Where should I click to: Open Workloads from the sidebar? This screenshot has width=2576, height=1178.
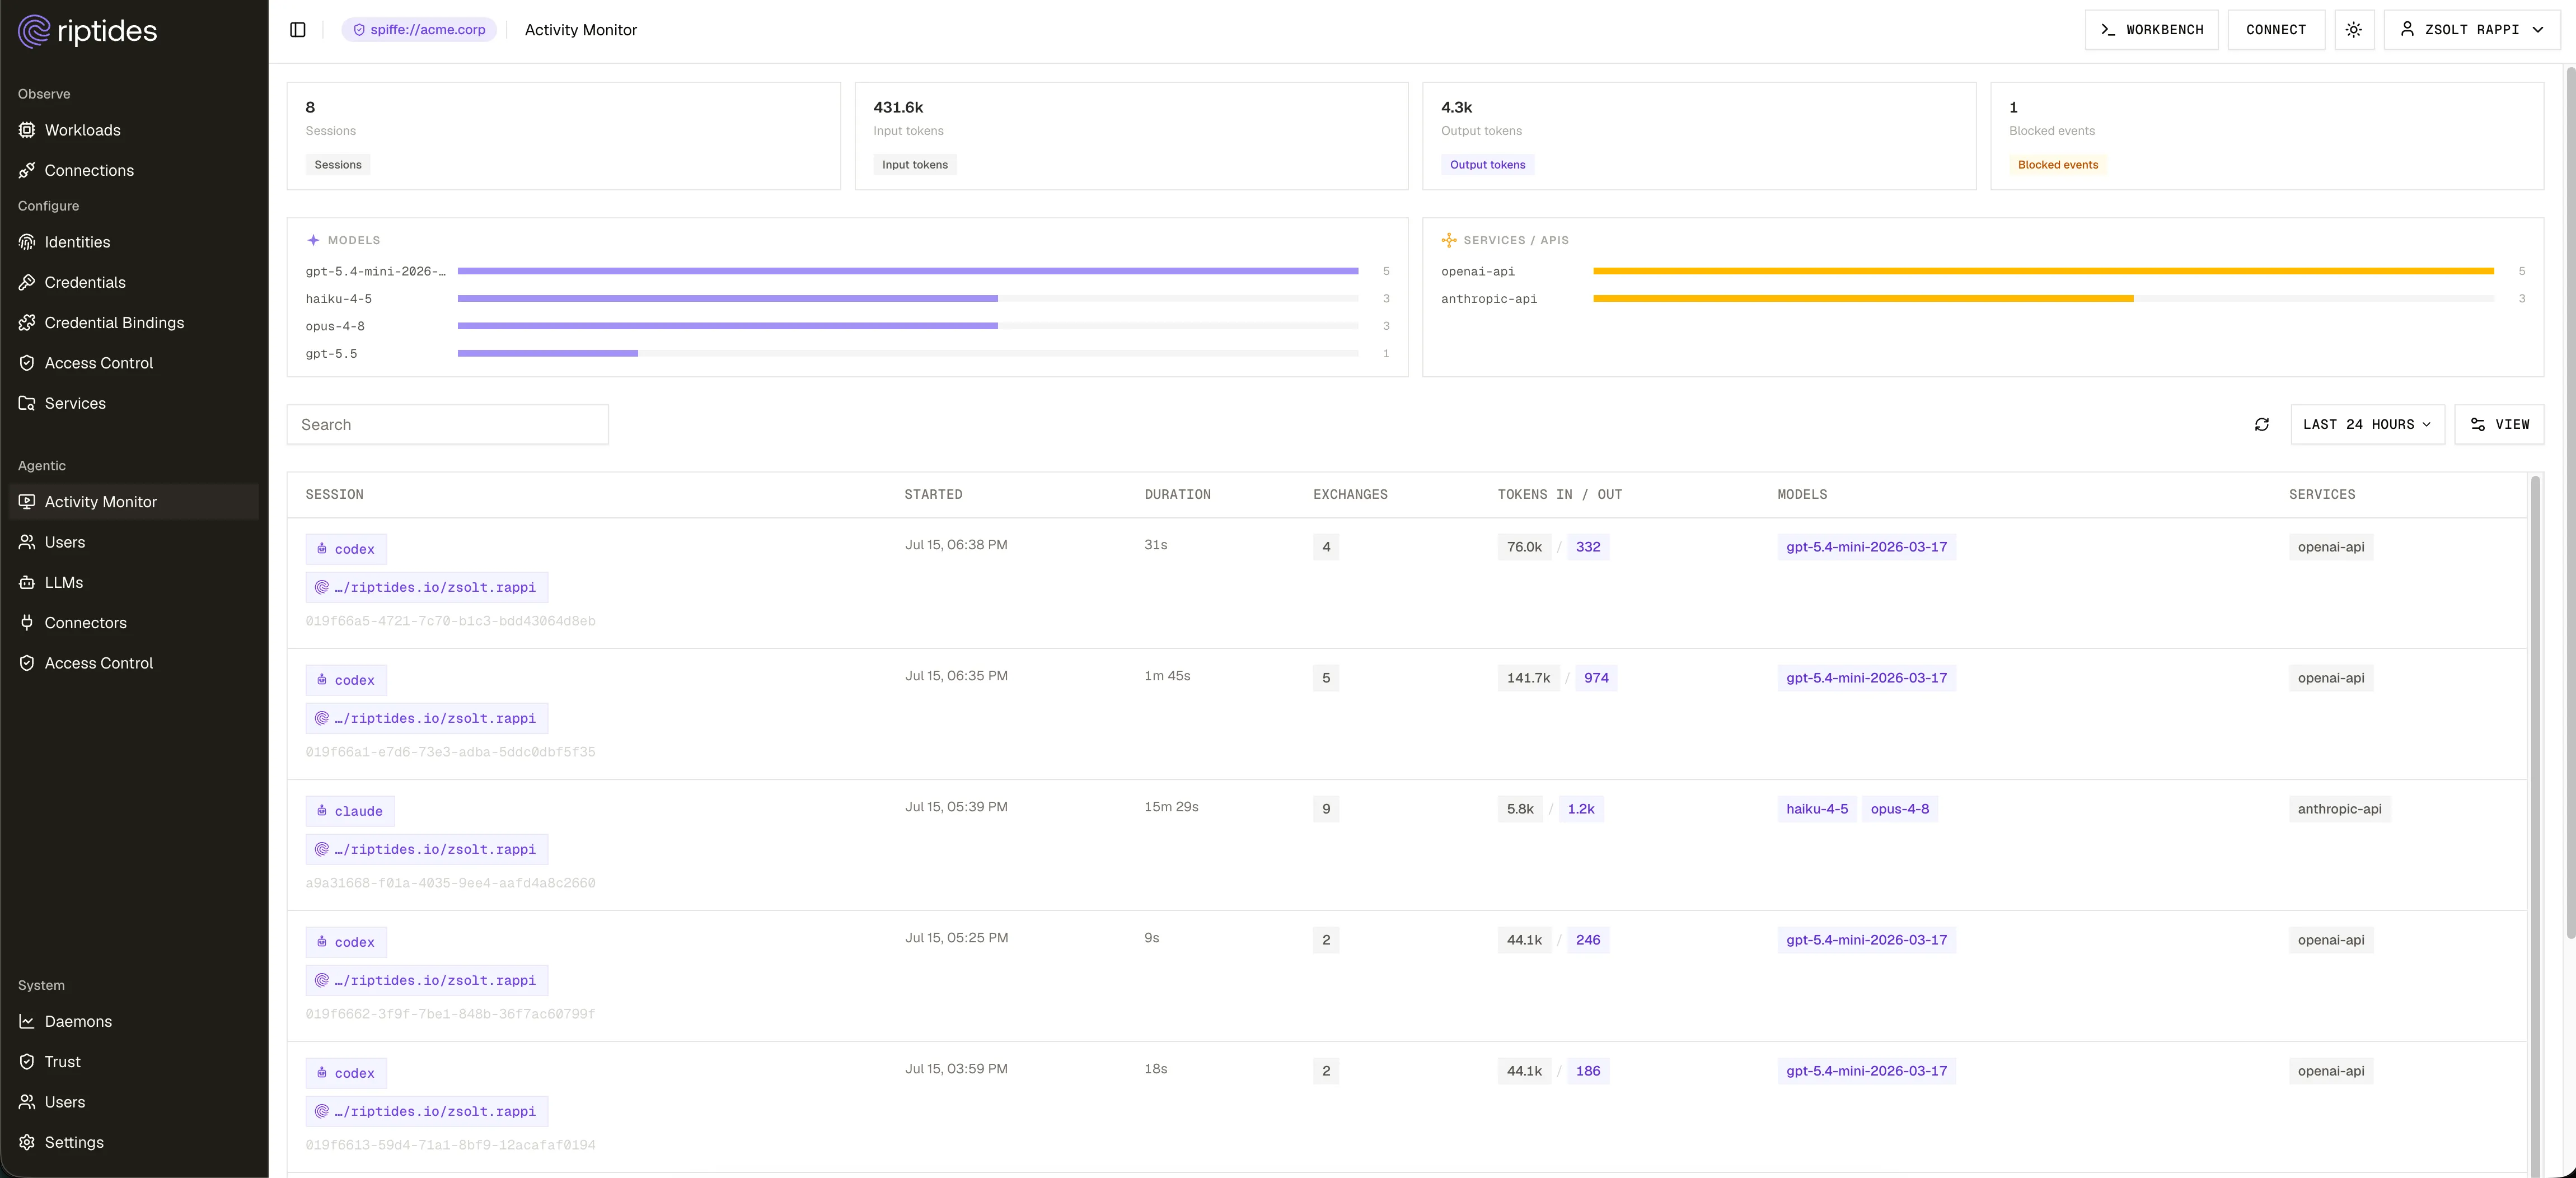pos(134,130)
